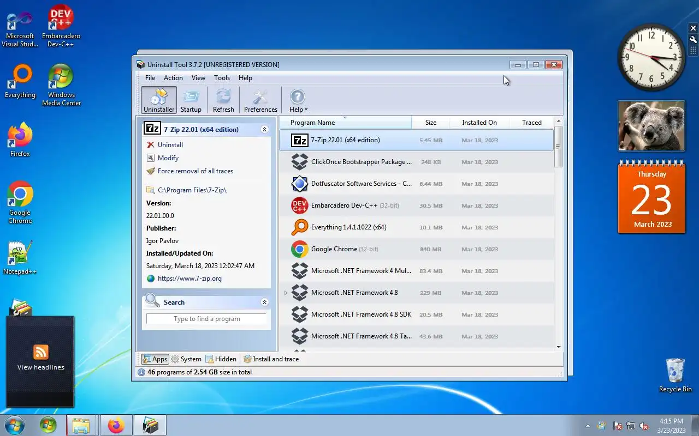Sort by the Traced column header
The image size is (699, 436).
pyautogui.click(x=531, y=123)
